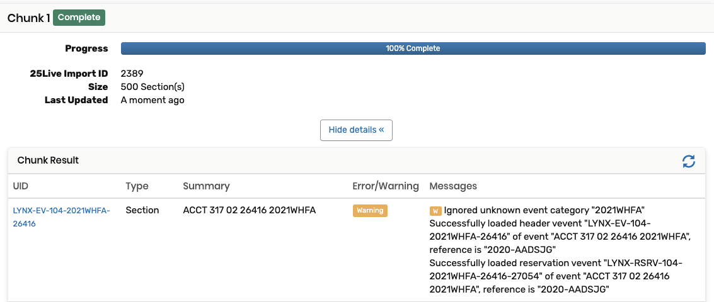This screenshot has width=714, height=302.
Task: Click the 100% Complete progress bar
Action: click(413, 48)
